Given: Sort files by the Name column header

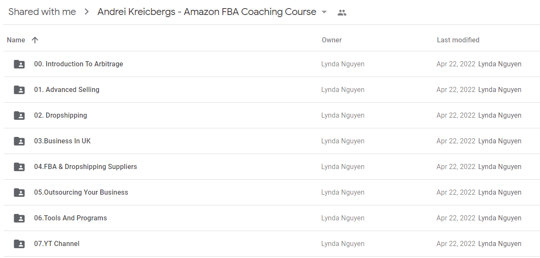Looking at the screenshot, I should (16, 40).
